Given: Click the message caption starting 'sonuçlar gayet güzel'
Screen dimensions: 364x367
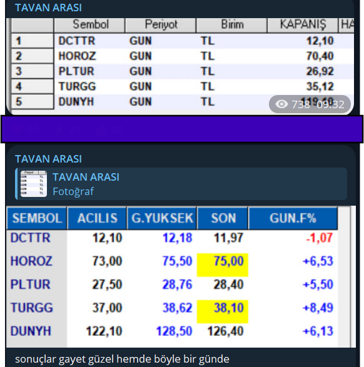Looking at the screenshot, I should 122,359.
